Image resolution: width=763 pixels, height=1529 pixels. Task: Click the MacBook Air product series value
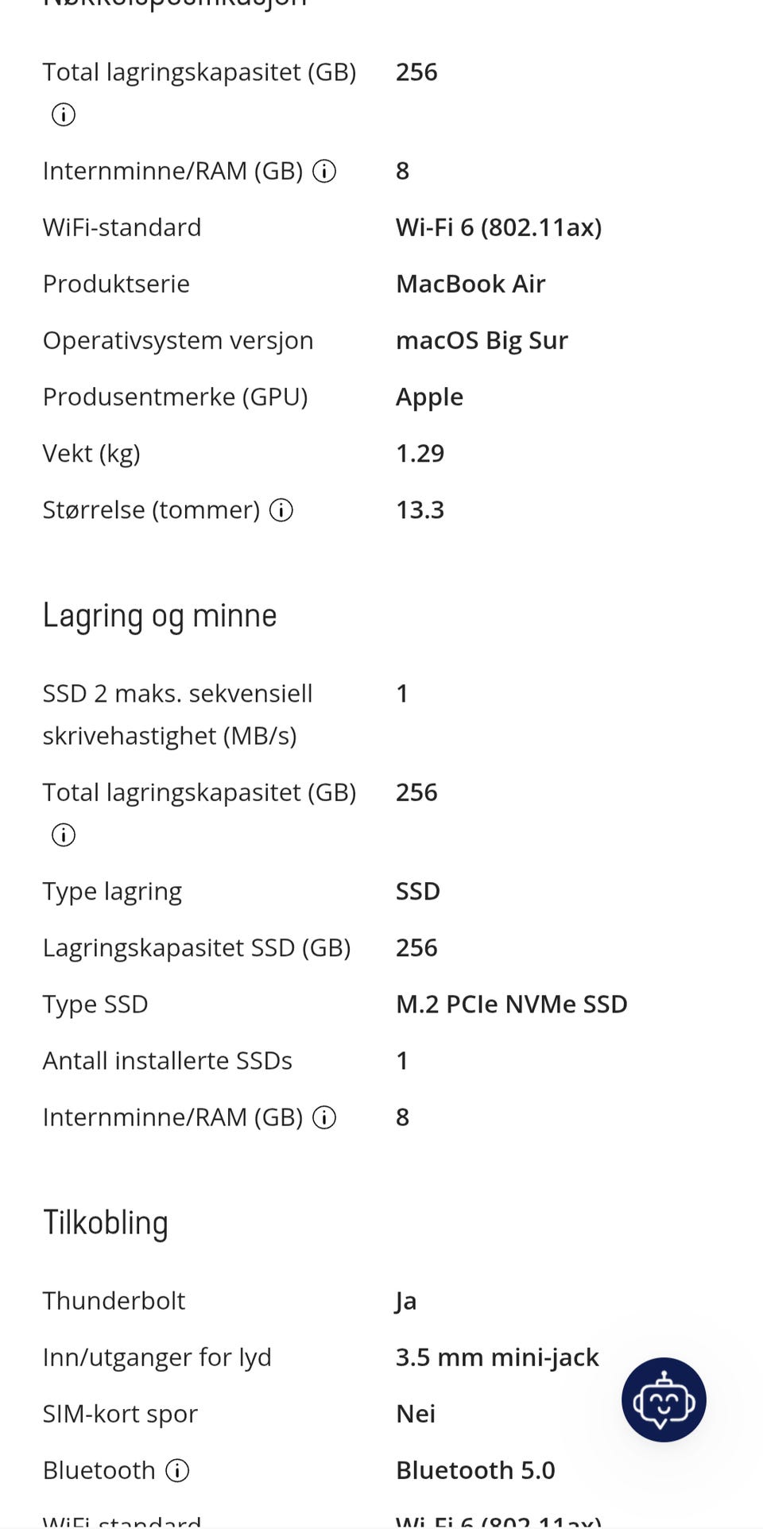click(x=471, y=284)
